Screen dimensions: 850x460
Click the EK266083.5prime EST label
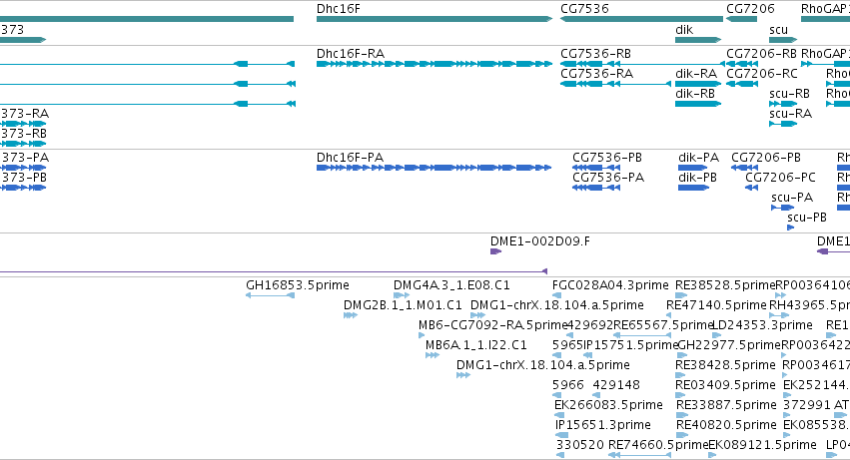[608, 405]
